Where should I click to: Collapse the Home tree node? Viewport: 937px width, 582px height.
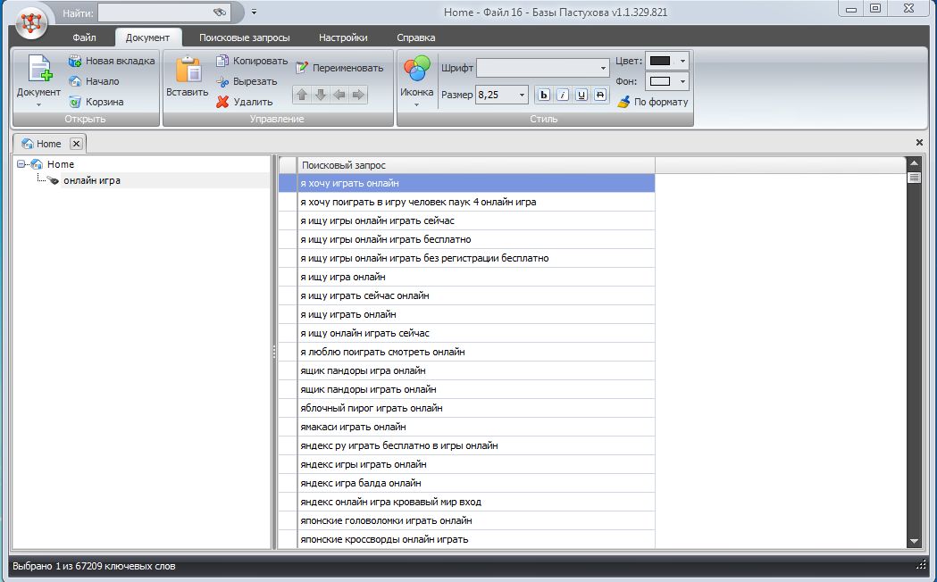21,164
